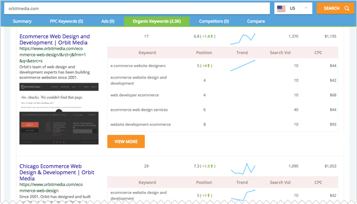
Task: Click Position header in first result table
Action: click(204, 53)
